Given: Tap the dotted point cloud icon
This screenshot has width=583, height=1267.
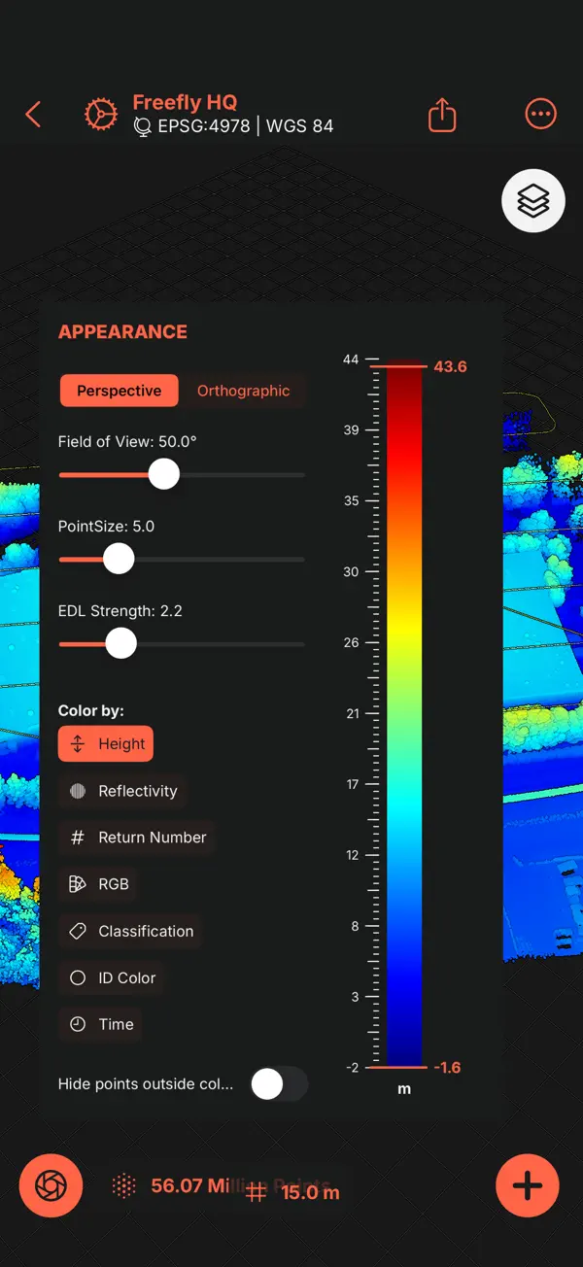Looking at the screenshot, I should (x=124, y=1185).
